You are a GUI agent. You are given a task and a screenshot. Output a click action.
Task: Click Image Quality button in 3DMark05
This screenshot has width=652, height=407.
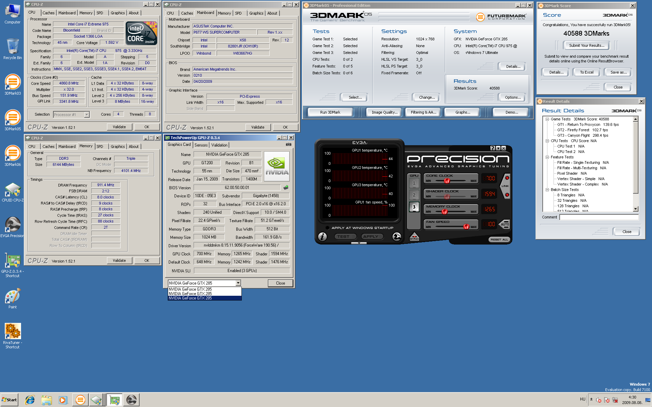[x=384, y=112]
